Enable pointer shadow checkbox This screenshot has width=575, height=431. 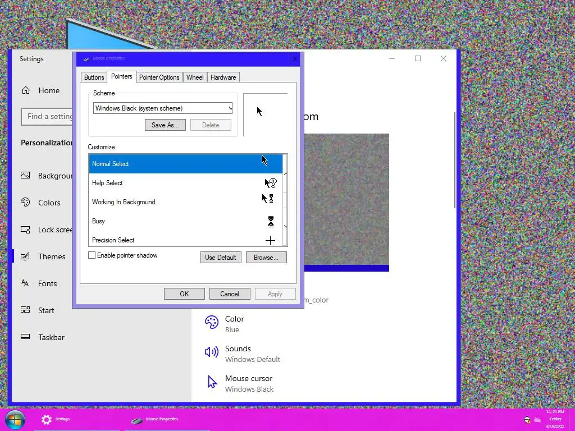92,255
